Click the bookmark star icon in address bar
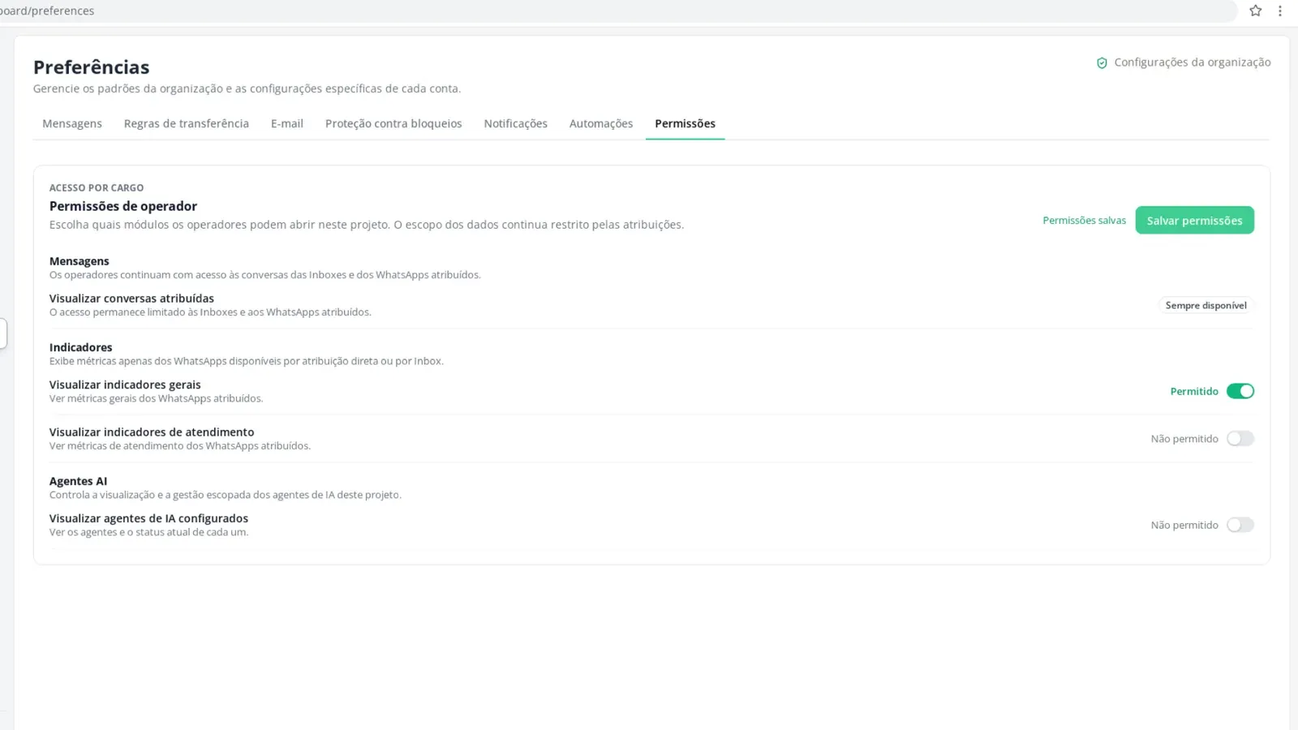The height and width of the screenshot is (730, 1298). pyautogui.click(x=1255, y=11)
